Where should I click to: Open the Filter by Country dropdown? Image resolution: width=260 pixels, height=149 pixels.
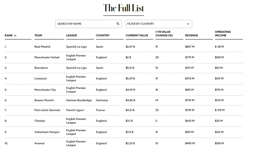pyautogui.click(x=159, y=24)
